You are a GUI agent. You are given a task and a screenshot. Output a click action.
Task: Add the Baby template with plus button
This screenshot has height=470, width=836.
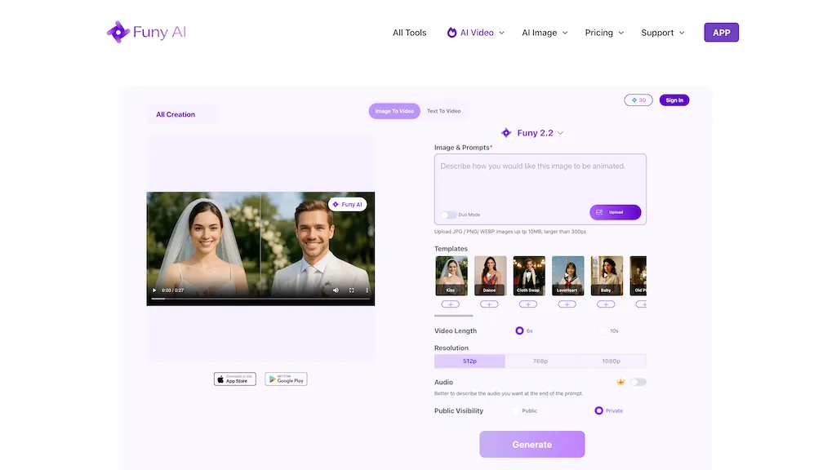[x=606, y=304]
